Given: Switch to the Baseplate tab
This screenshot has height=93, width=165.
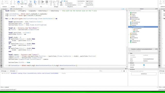Looking at the screenshot, I should pyautogui.click(x=5, y=9).
